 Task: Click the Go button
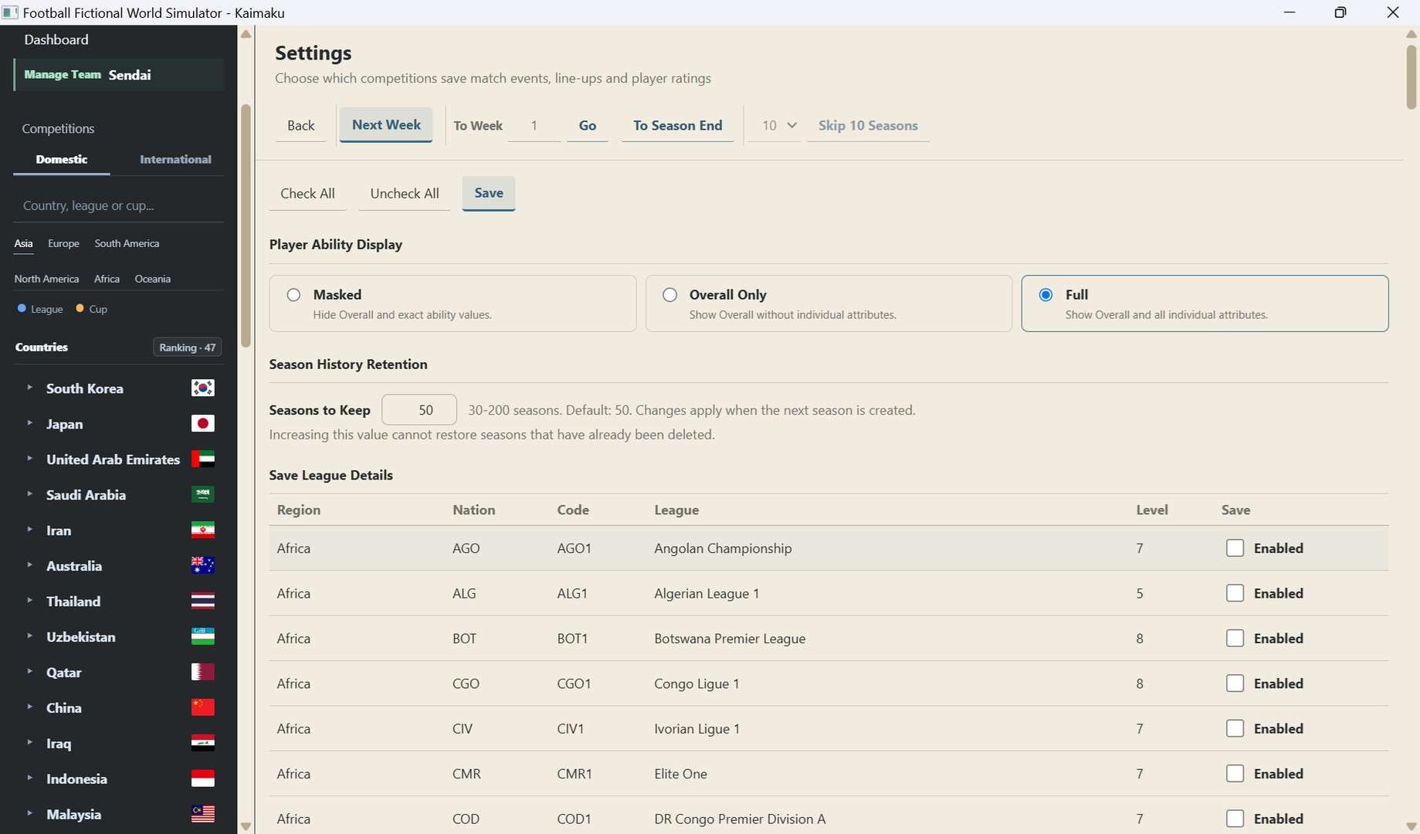[588, 125]
